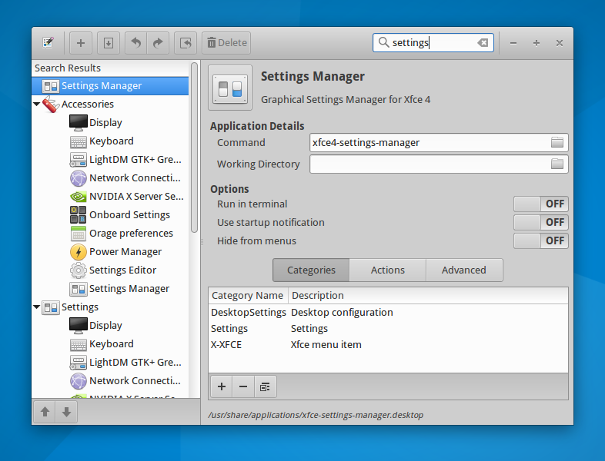The image size is (605, 461).
Task: Select Power Manager launcher
Action: click(110, 252)
